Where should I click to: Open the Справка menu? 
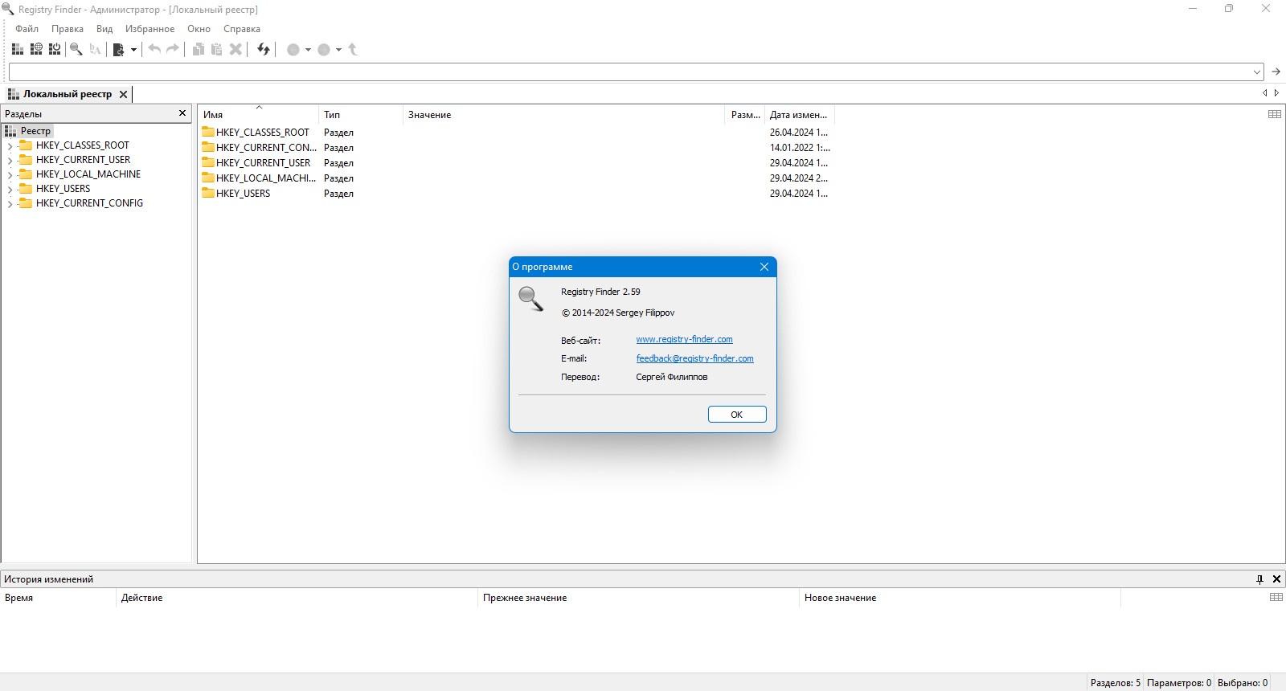coord(242,29)
